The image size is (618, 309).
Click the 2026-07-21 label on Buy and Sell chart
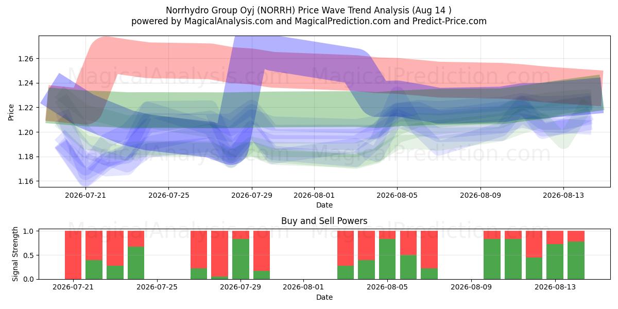tap(73, 287)
